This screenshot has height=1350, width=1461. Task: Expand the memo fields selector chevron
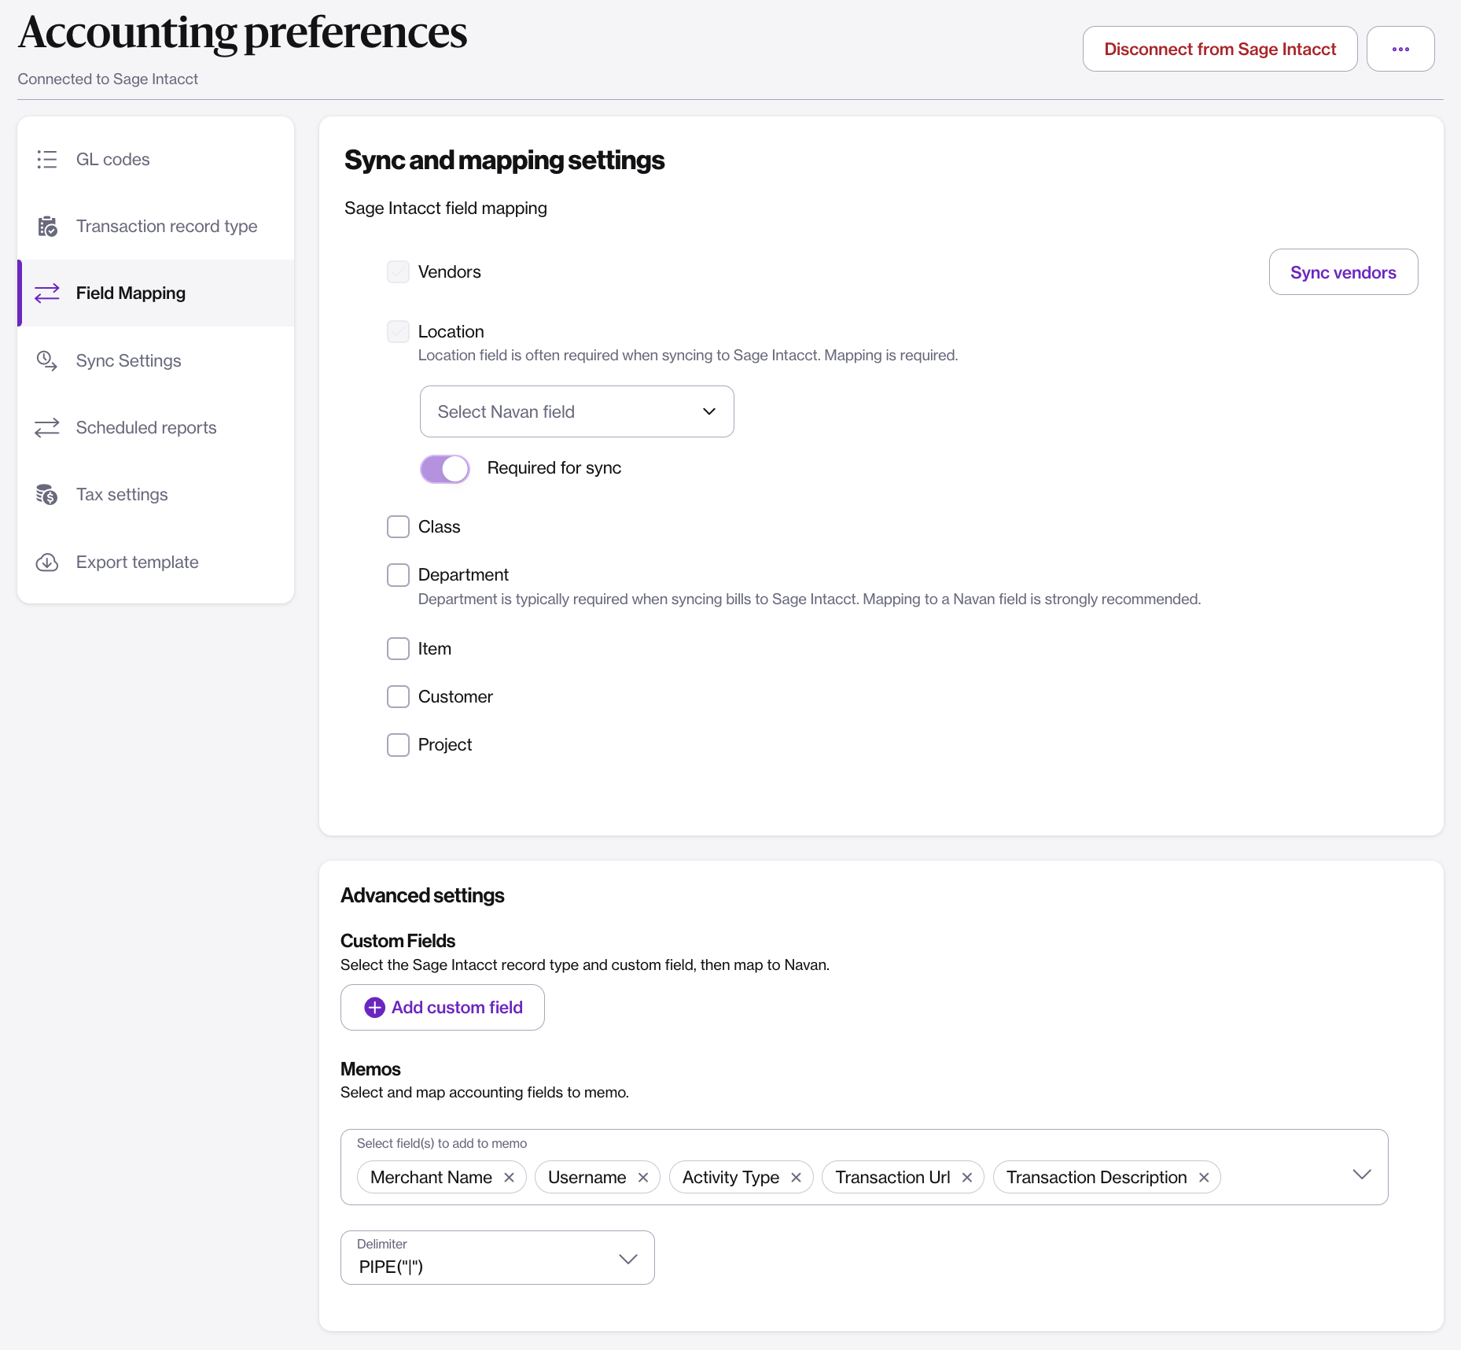point(1362,1175)
